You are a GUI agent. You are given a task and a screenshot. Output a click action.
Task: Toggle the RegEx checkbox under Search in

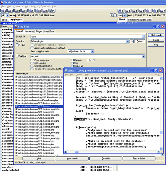pos(17,45)
